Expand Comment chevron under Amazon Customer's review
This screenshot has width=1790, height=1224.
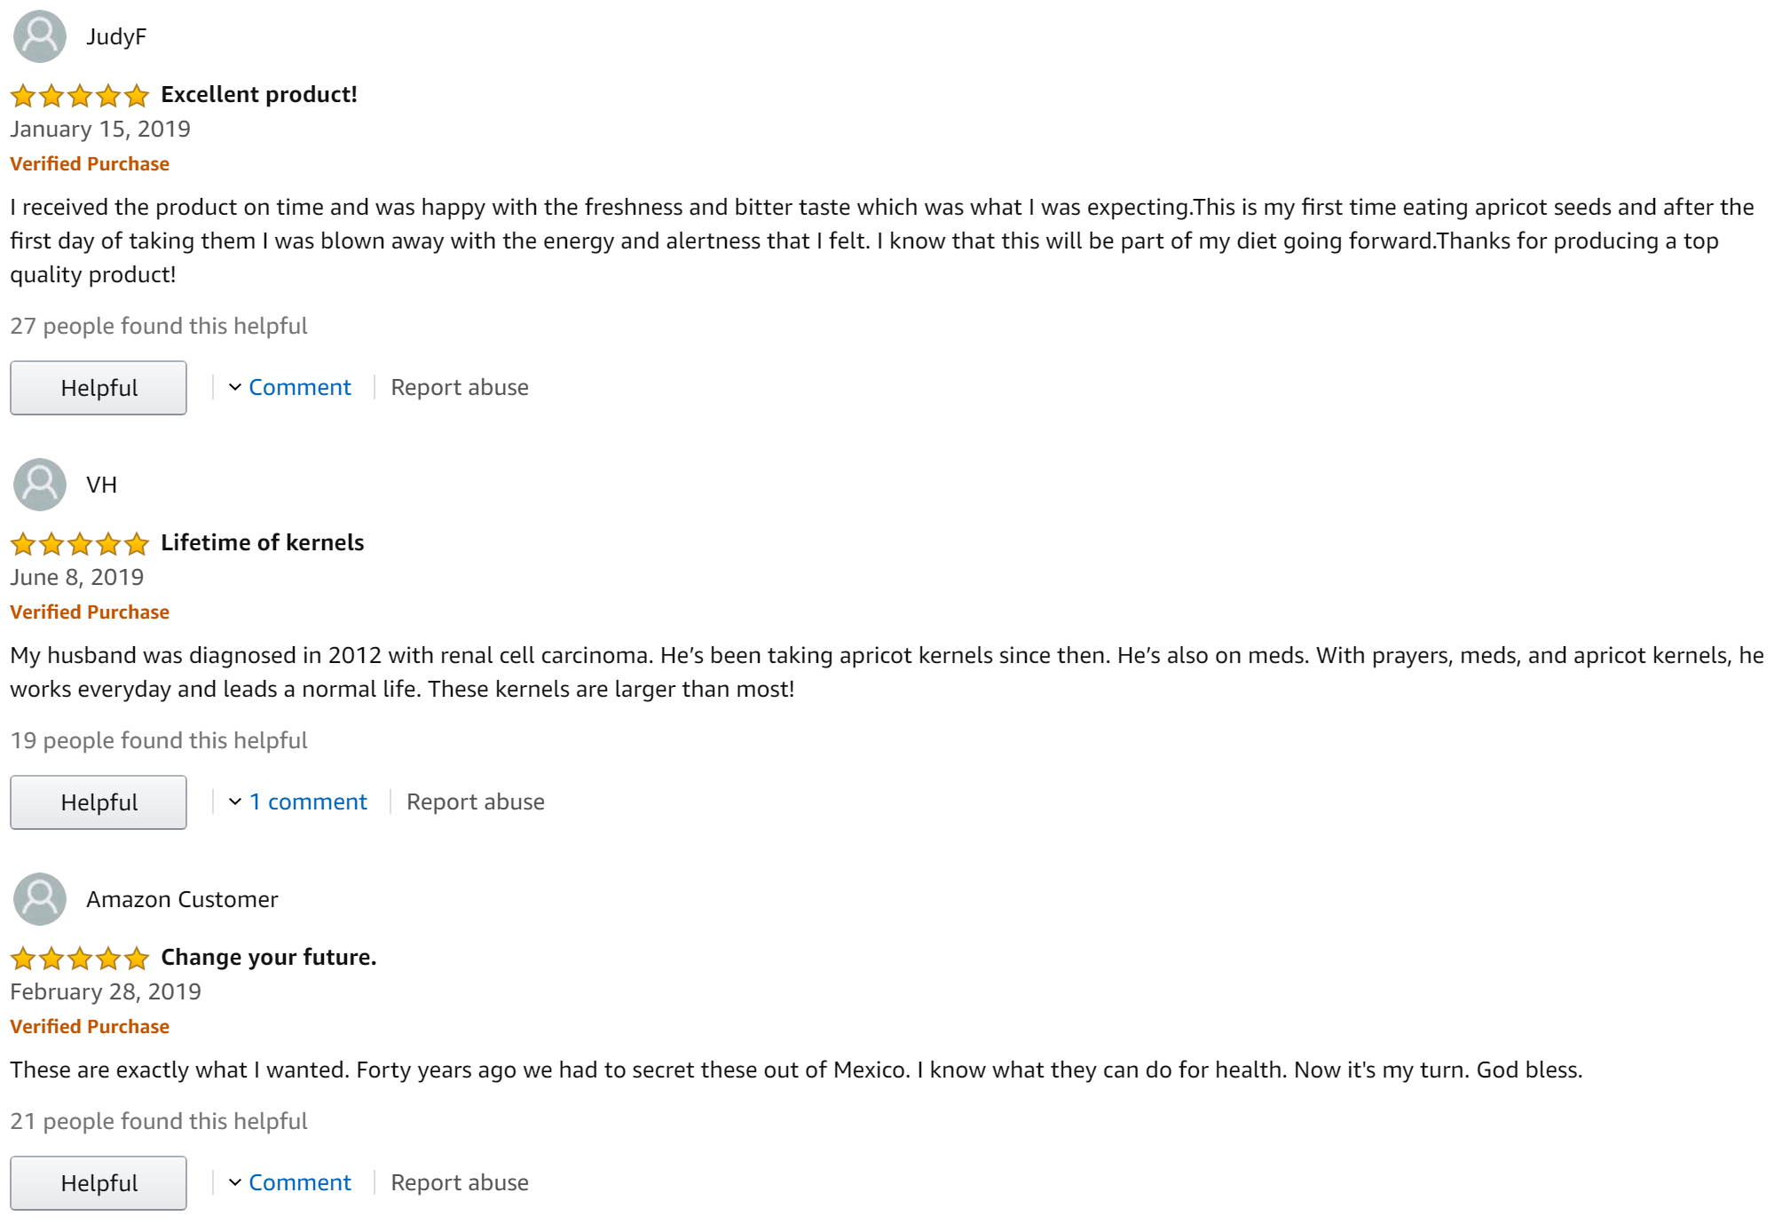(x=235, y=1183)
